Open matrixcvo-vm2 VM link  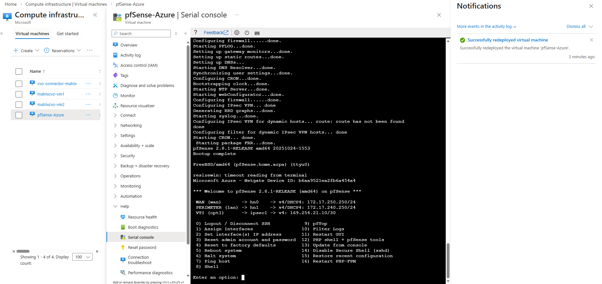51,105
